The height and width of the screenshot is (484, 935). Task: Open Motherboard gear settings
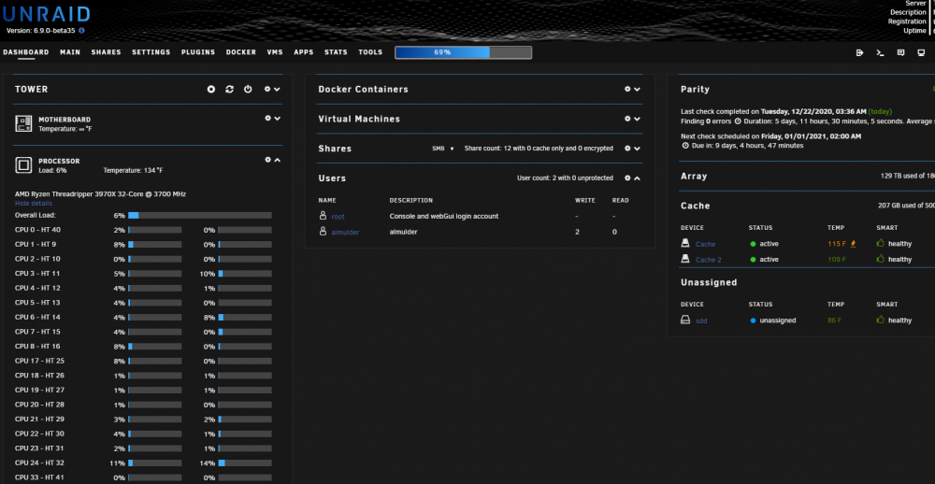pos(267,119)
